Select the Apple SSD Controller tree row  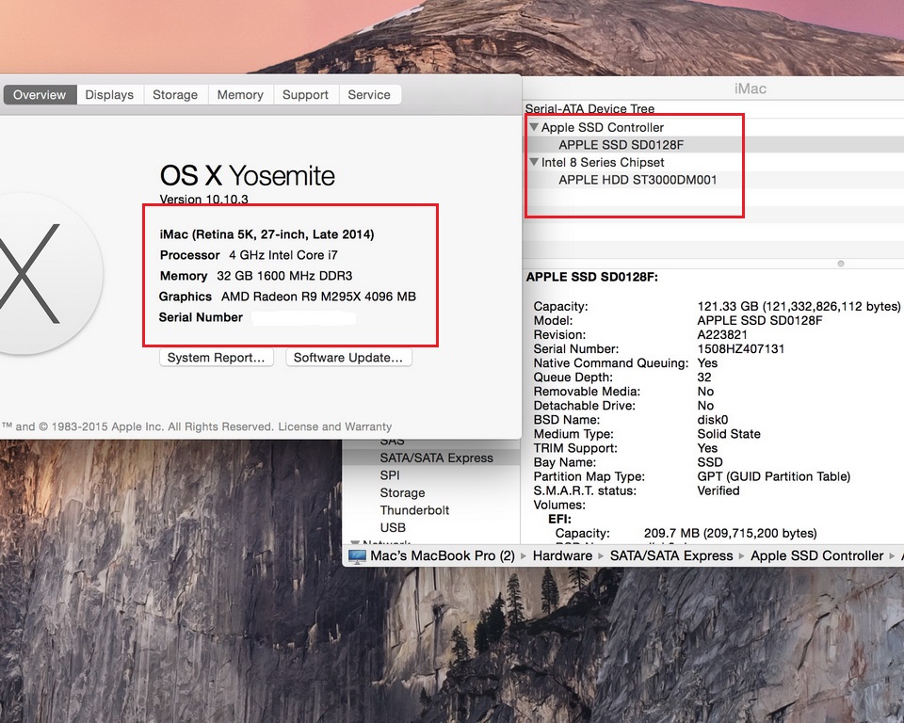(x=602, y=127)
